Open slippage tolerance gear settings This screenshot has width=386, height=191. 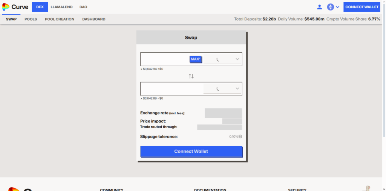240,136
